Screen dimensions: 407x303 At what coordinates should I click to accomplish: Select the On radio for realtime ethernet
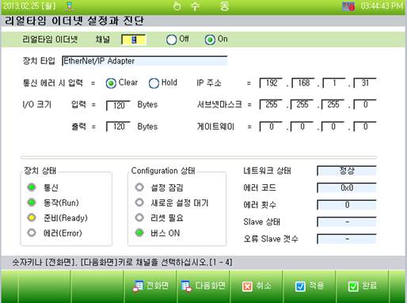tap(210, 40)
